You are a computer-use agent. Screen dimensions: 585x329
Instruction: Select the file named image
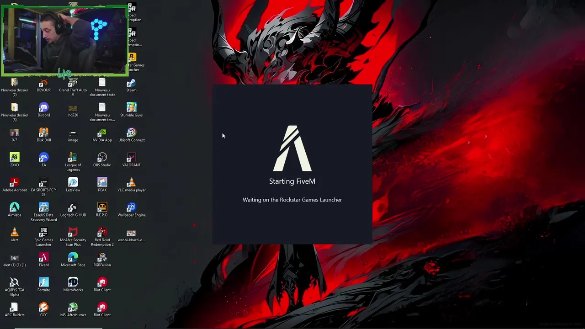coord(73,135)
